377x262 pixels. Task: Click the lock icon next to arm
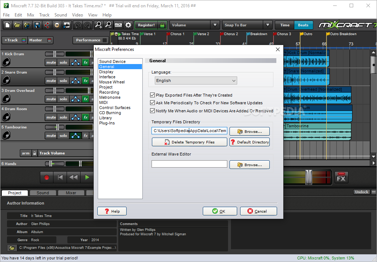(35, 153)
